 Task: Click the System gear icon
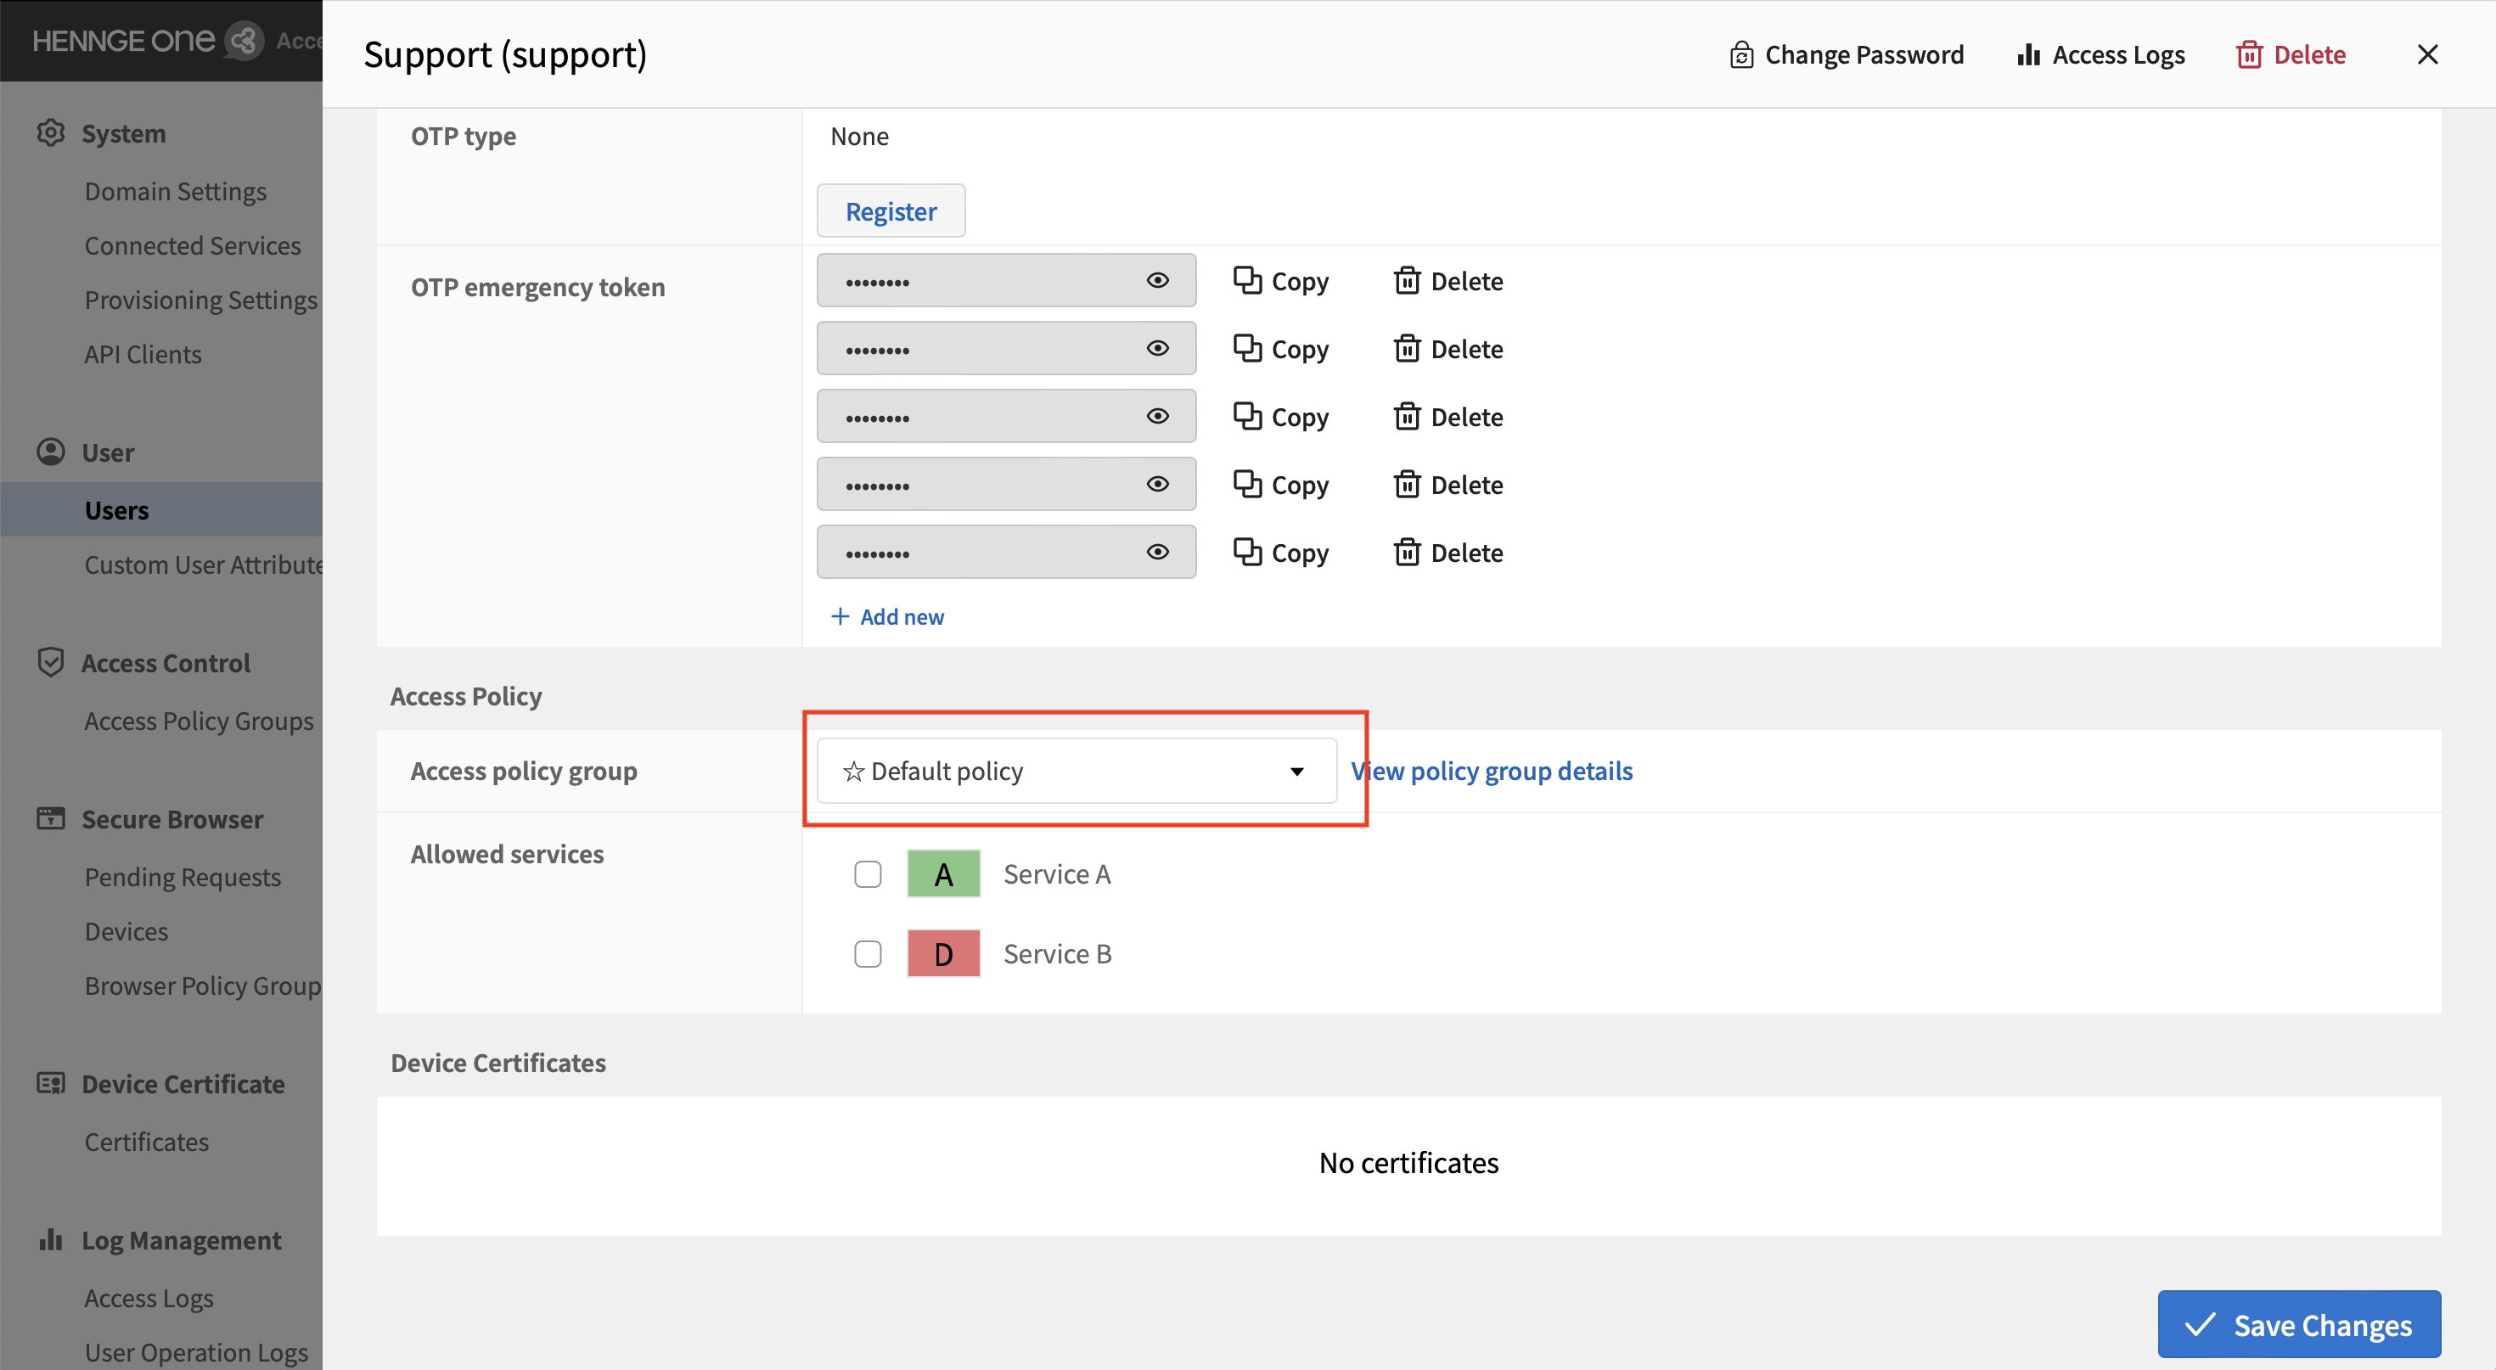pos(50,132)
